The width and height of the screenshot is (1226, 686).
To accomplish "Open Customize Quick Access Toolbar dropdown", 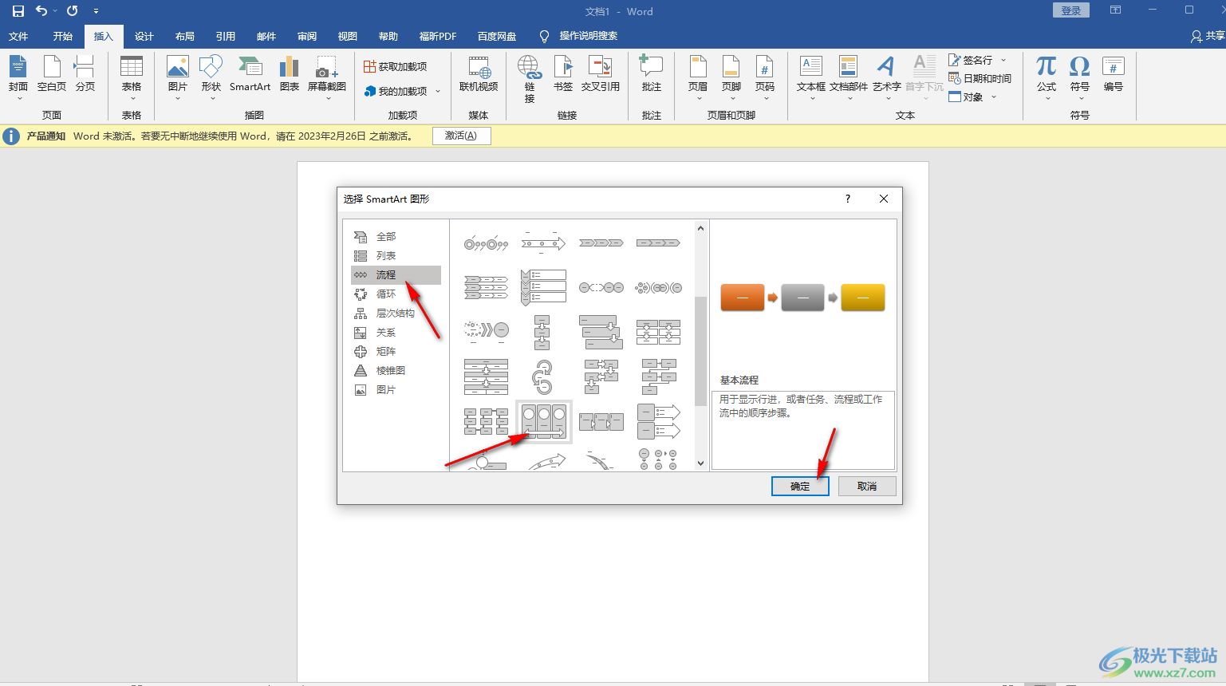I will pyautogui.click(x=96, y=11).
